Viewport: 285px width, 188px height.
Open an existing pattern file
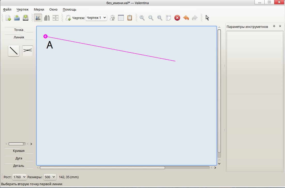17,18
